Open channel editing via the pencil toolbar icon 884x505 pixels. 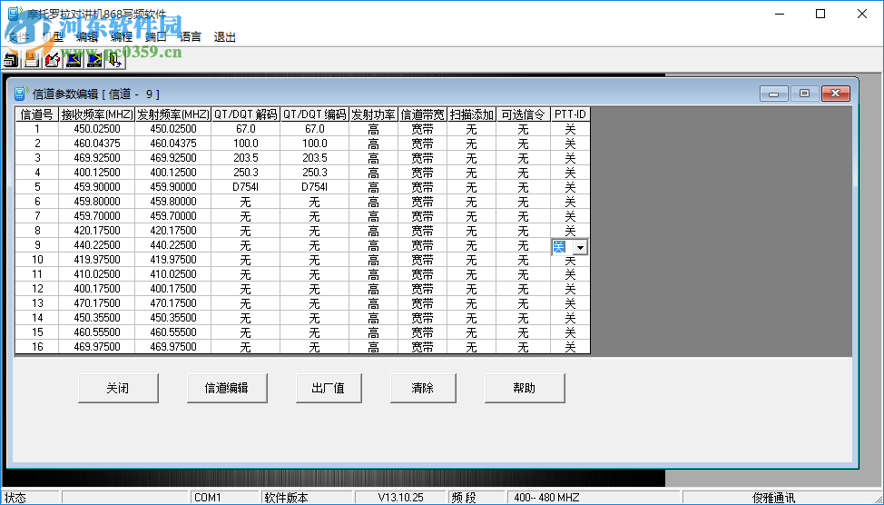click(x=53, y=59)
